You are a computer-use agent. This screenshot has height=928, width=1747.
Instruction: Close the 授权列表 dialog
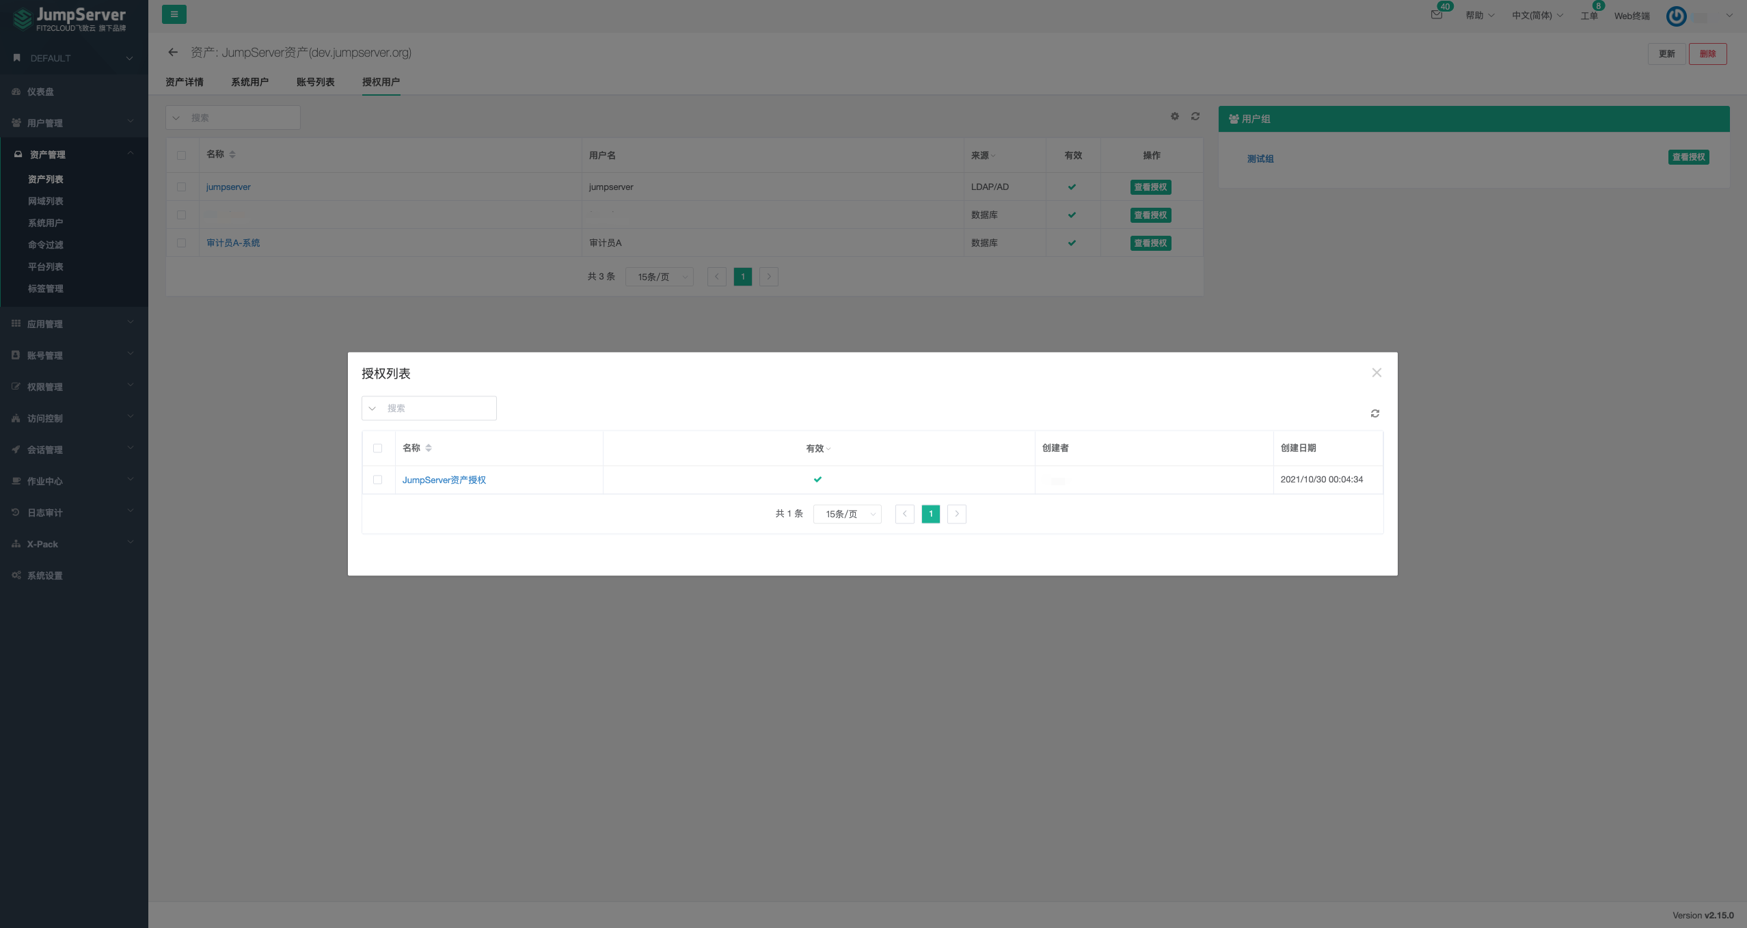click(1377, 372)
